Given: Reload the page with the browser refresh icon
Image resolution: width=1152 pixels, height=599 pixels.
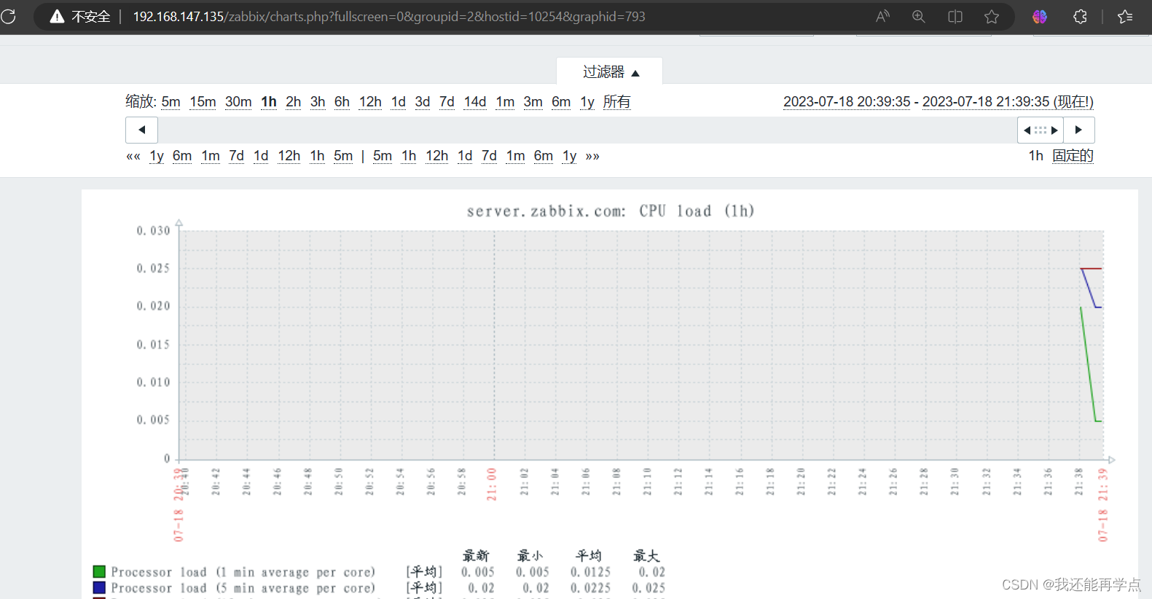Looking at the screenshot, I should point(8,16).
